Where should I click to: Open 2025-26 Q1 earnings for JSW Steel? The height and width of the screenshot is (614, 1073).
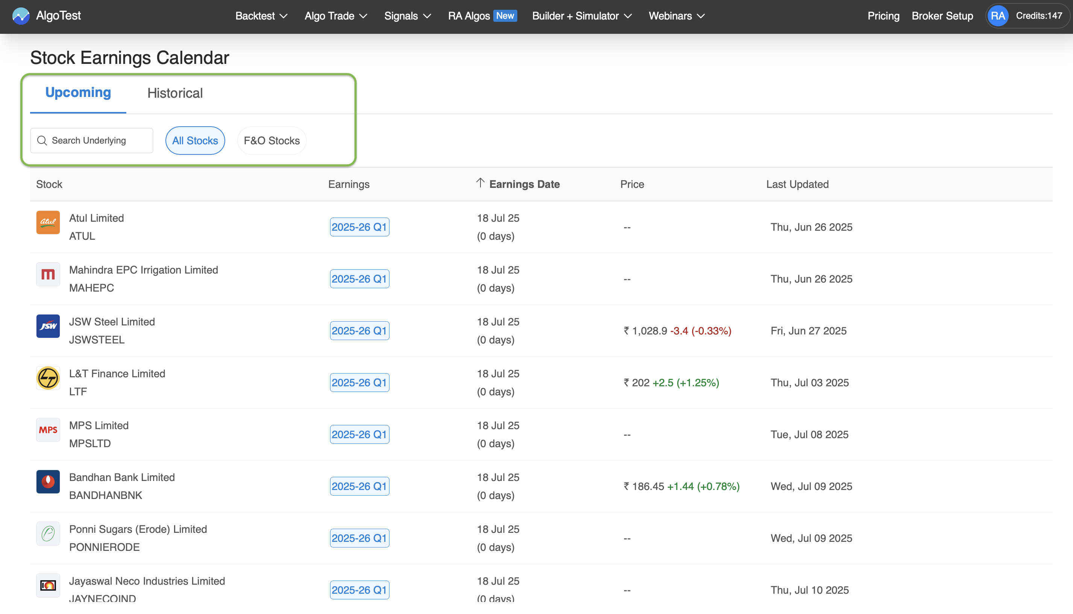click(359, 331)
